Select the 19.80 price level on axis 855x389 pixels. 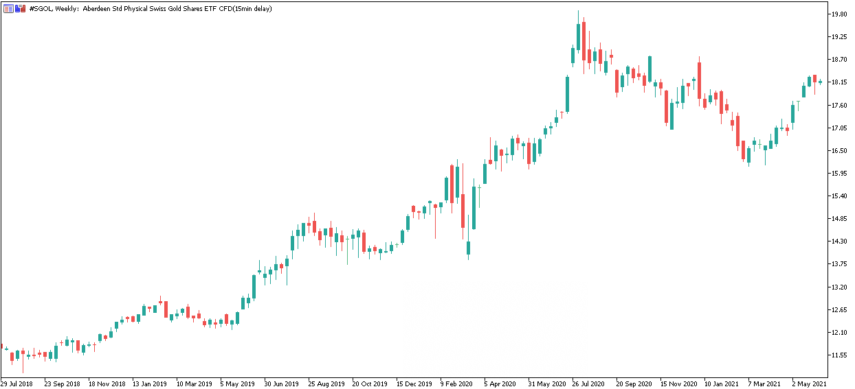pyautogui.click(x=840, y=14)
